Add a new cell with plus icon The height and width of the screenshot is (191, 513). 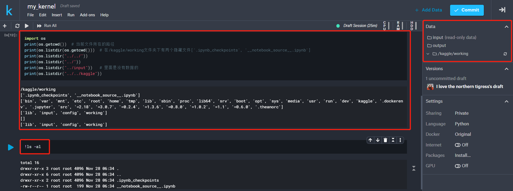pyautogui.click(x=5, y=26)
